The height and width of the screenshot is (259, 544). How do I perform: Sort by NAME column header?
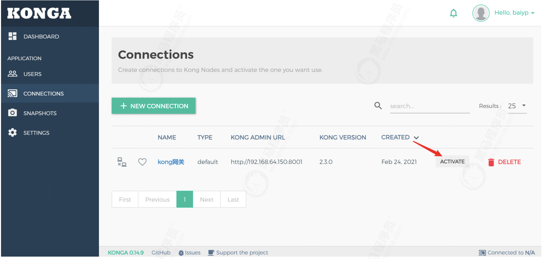tap(167, 137)
